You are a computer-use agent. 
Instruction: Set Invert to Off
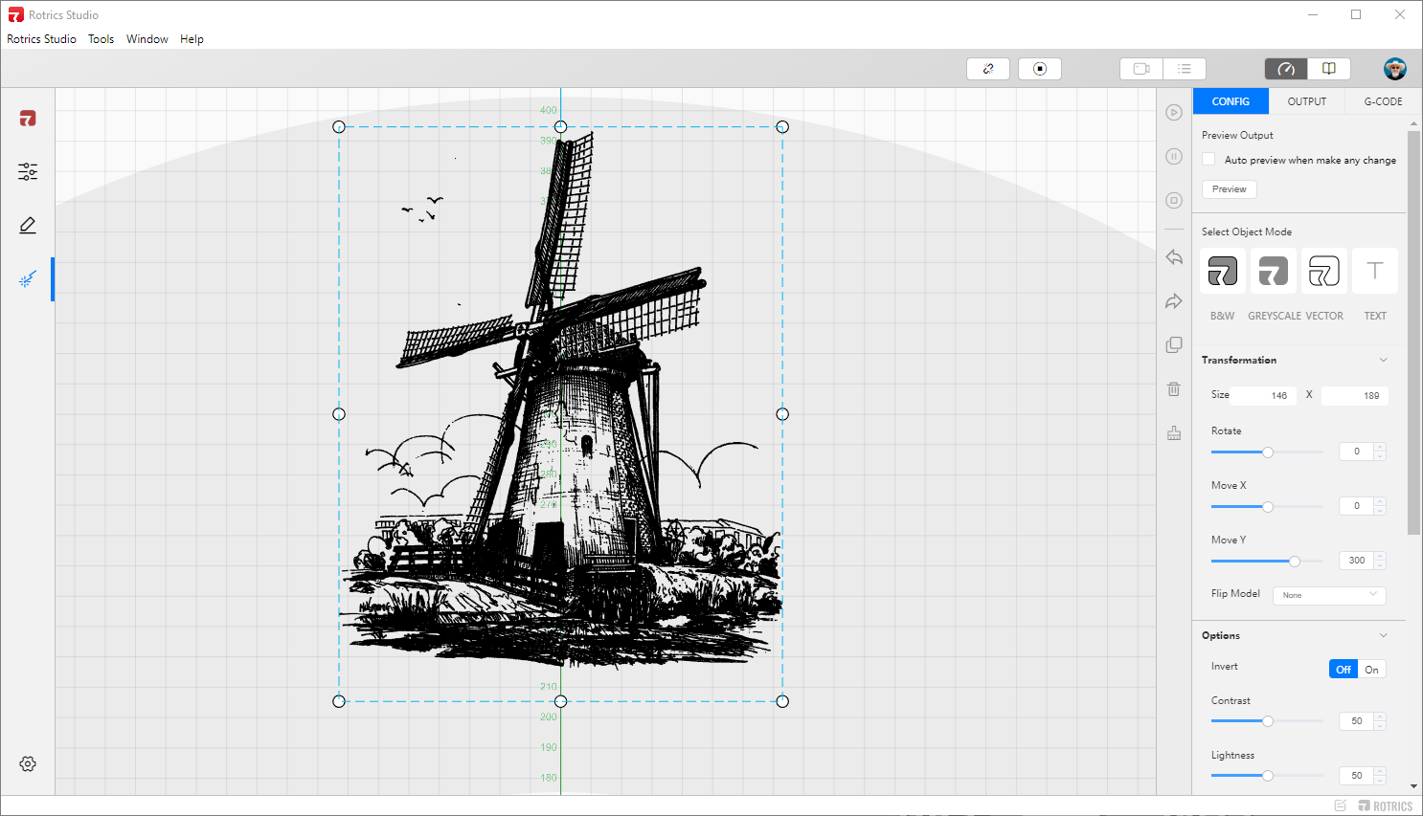1344,670
